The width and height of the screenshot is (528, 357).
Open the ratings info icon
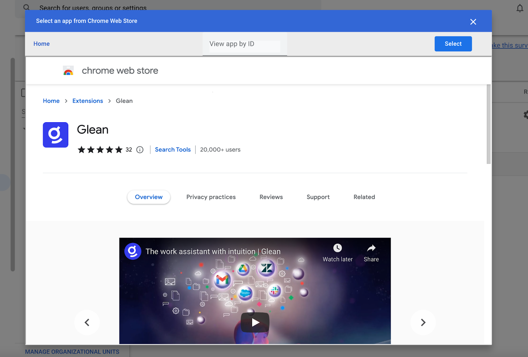140,150
